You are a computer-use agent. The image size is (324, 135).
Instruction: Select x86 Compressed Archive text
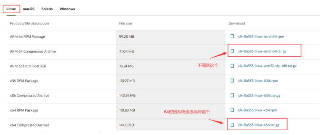tap(30, 95)
